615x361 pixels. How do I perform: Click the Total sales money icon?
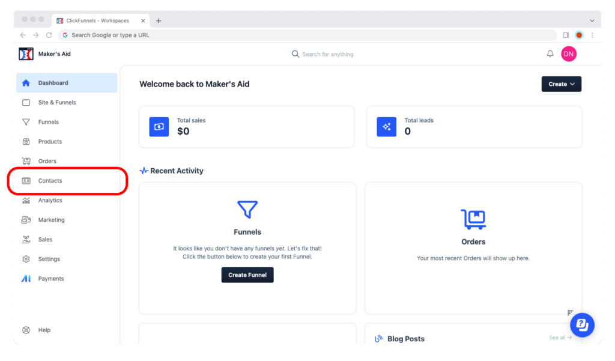coord(159,127)
